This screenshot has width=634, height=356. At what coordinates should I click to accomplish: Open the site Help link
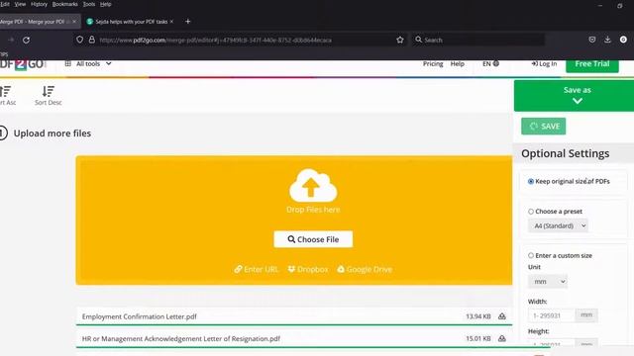coord(458,63)
